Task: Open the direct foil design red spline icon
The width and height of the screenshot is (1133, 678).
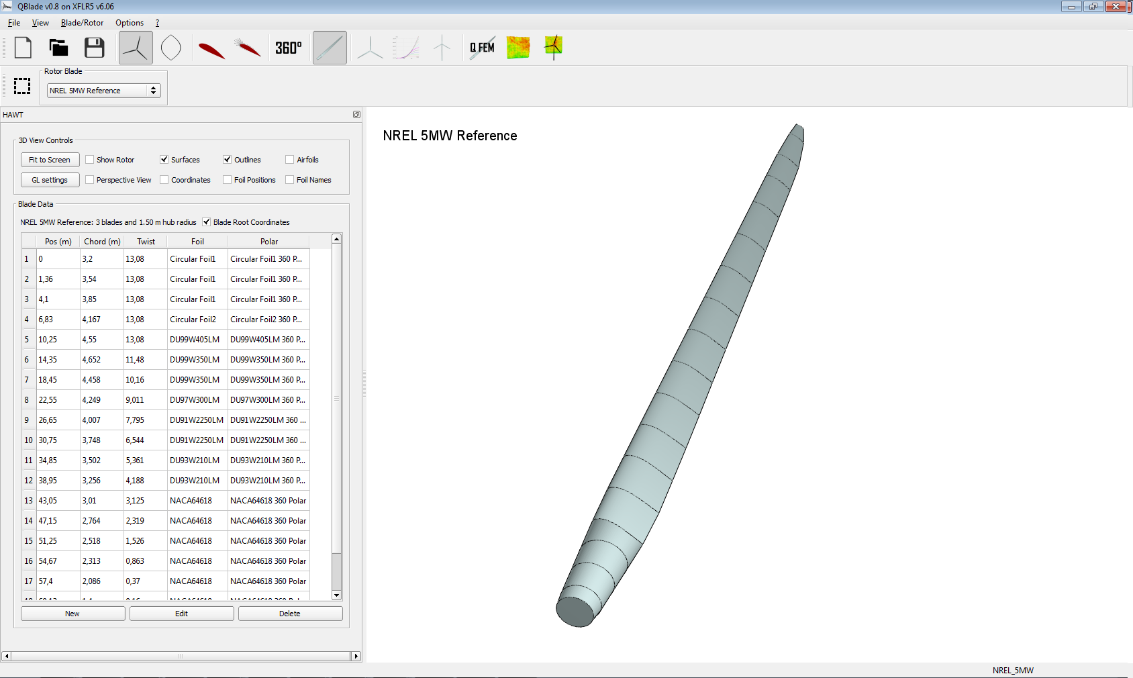Action: [248, 48]
